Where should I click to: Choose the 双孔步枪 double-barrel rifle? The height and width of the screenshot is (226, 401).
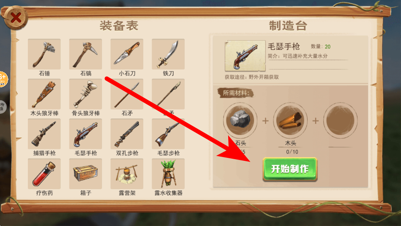click(127, 134)
